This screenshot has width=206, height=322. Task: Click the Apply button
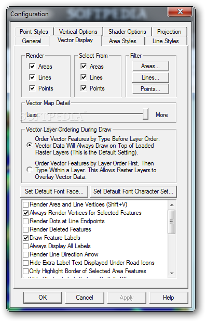127,298
